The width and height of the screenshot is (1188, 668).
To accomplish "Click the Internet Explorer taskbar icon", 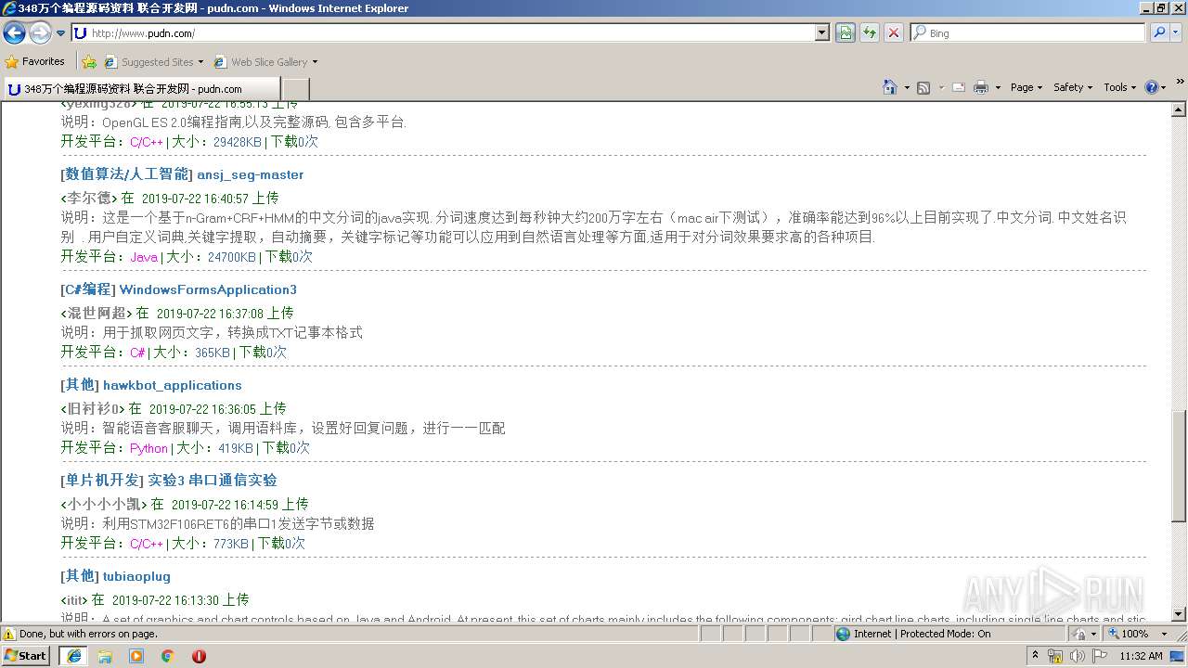I will [x=73, y=656].
